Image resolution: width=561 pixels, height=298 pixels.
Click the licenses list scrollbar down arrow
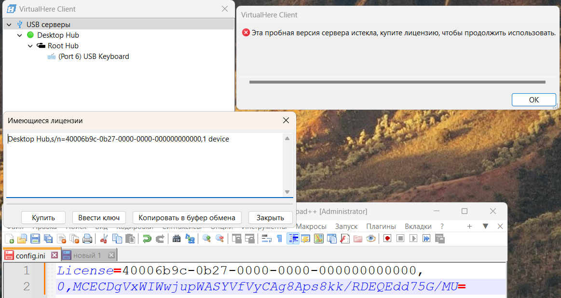click(x=287, y=192)
